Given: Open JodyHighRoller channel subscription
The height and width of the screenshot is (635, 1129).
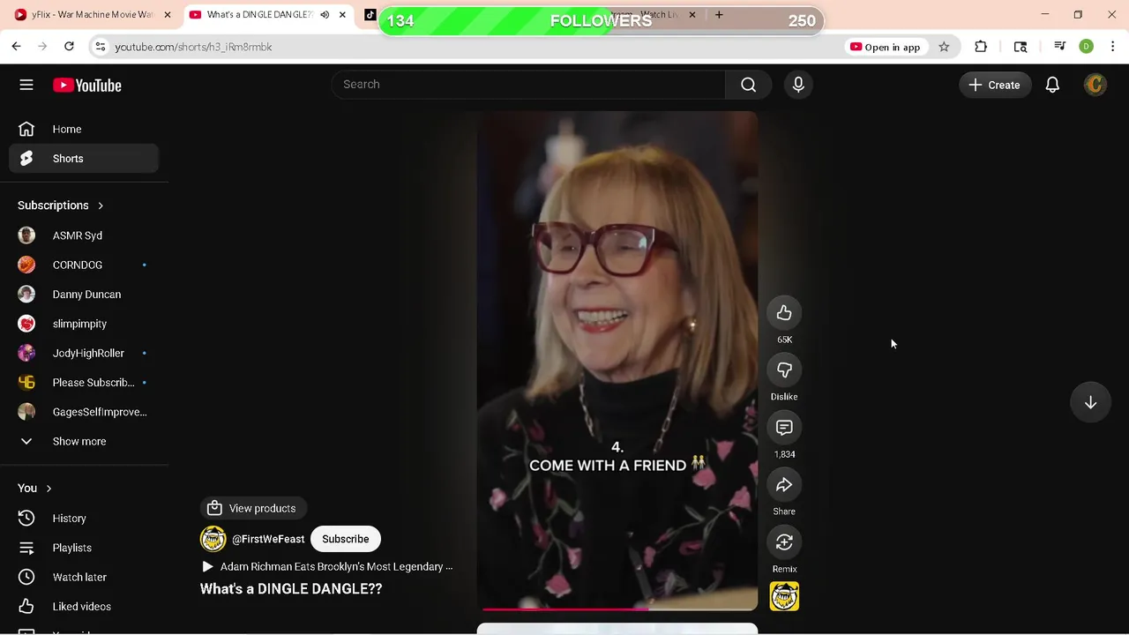Looking at the screenshot, I should pos(84,353).
